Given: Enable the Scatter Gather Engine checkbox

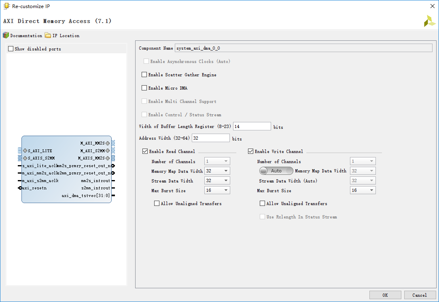Looking at the screenshot, I should pos(144,75).
